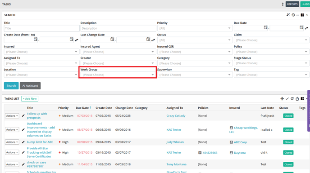Viewport: 310px width, 173px height.
Task: Click the clear filters circle-slash icon
Action: [x=293, y=15]
